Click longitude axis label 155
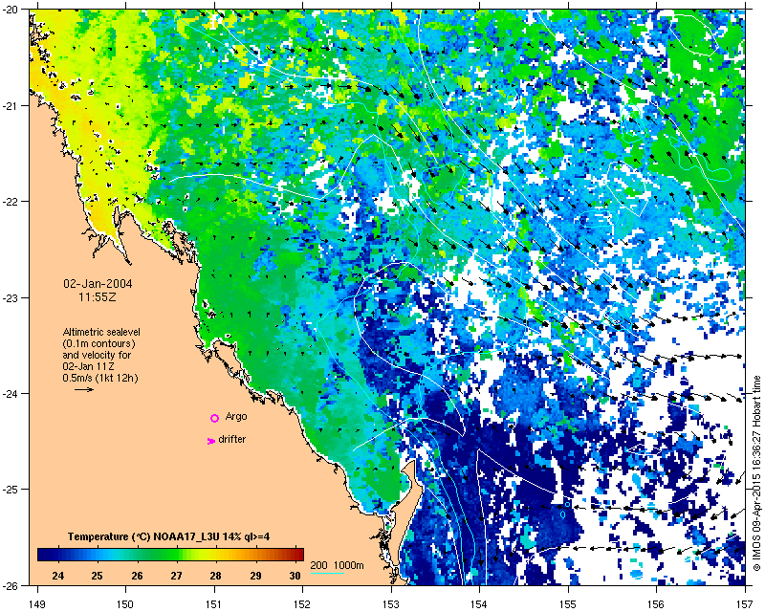 coord(568,603)
